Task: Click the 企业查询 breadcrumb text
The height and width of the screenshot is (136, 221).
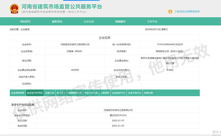Action: point(25,29)
